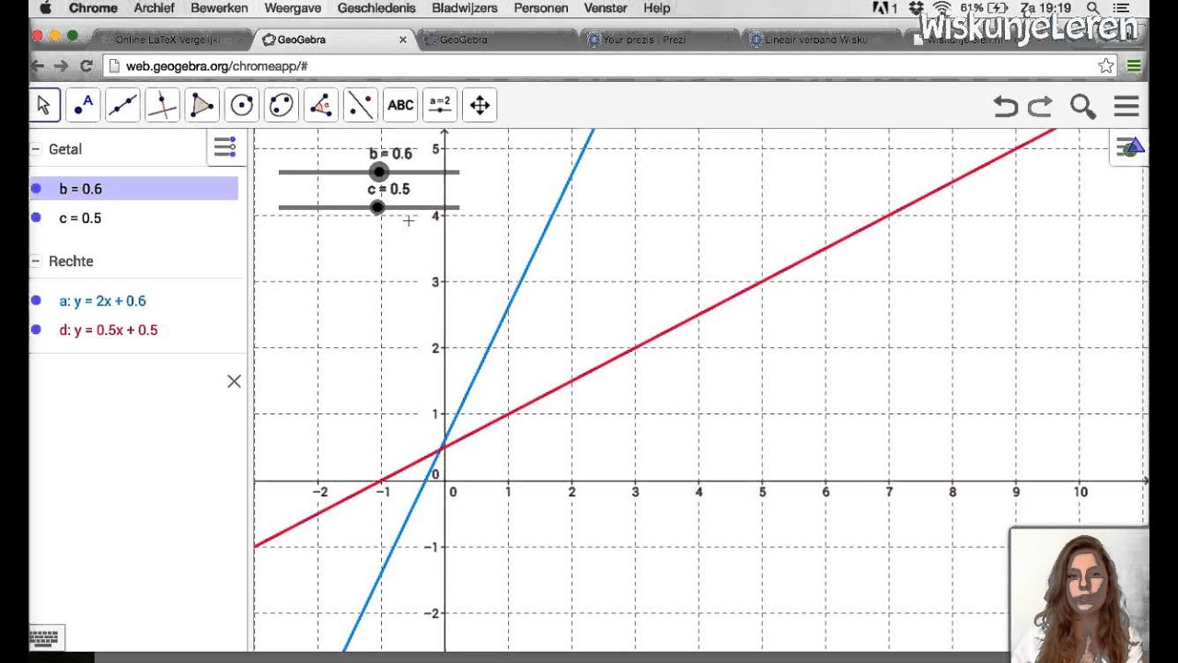Screen dimensions: 1178x663
Task: Open the Chrome menu bar item
Action: point(93,8)
